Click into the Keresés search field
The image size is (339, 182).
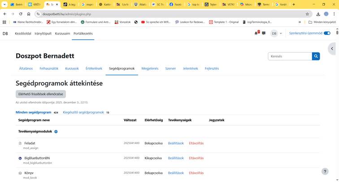point(290,56)
